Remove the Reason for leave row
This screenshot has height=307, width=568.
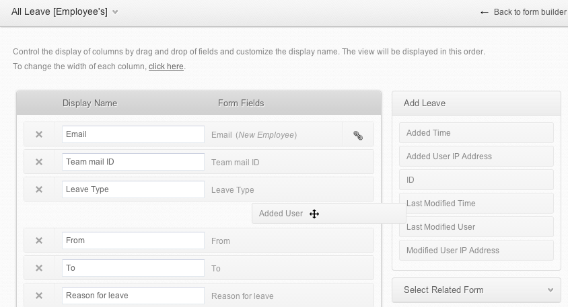point(39,296)
